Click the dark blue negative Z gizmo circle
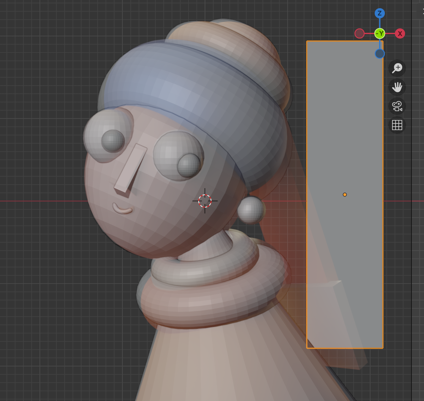The width and height of the screenshot is (424, 401). click(380, 54)
